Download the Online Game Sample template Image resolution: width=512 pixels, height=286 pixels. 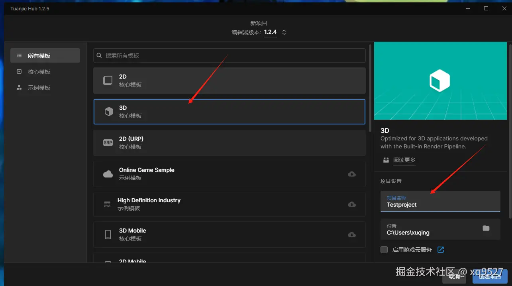[x=352, y=174]
